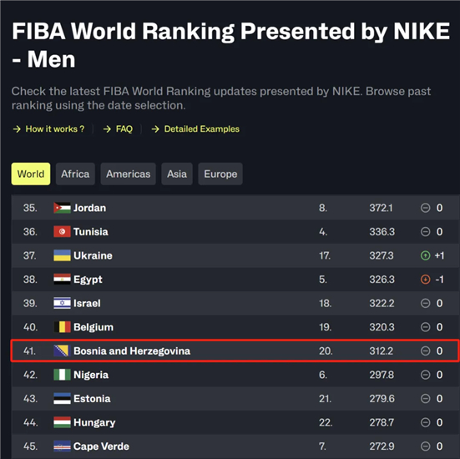Image resolution: width=460 pixels, height=459 pixels.
Task: Switch to the Americas tab
Action: tap(129, 174)
